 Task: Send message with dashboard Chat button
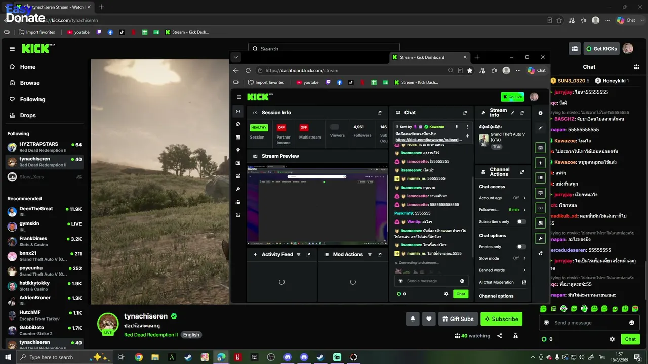pos(460,294)
